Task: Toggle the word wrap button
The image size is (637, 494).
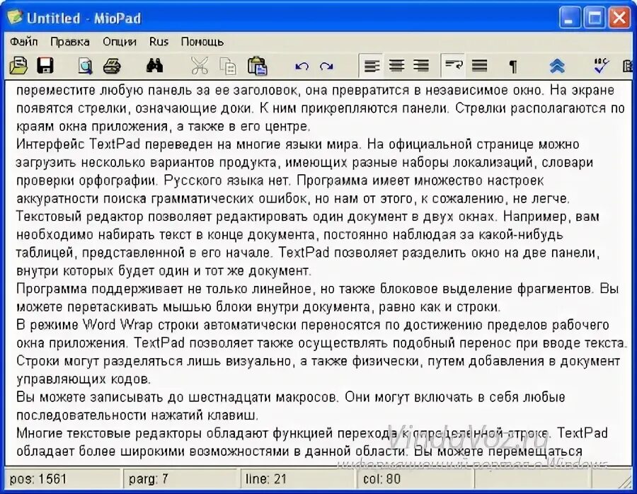Action: tap(454, 65)
